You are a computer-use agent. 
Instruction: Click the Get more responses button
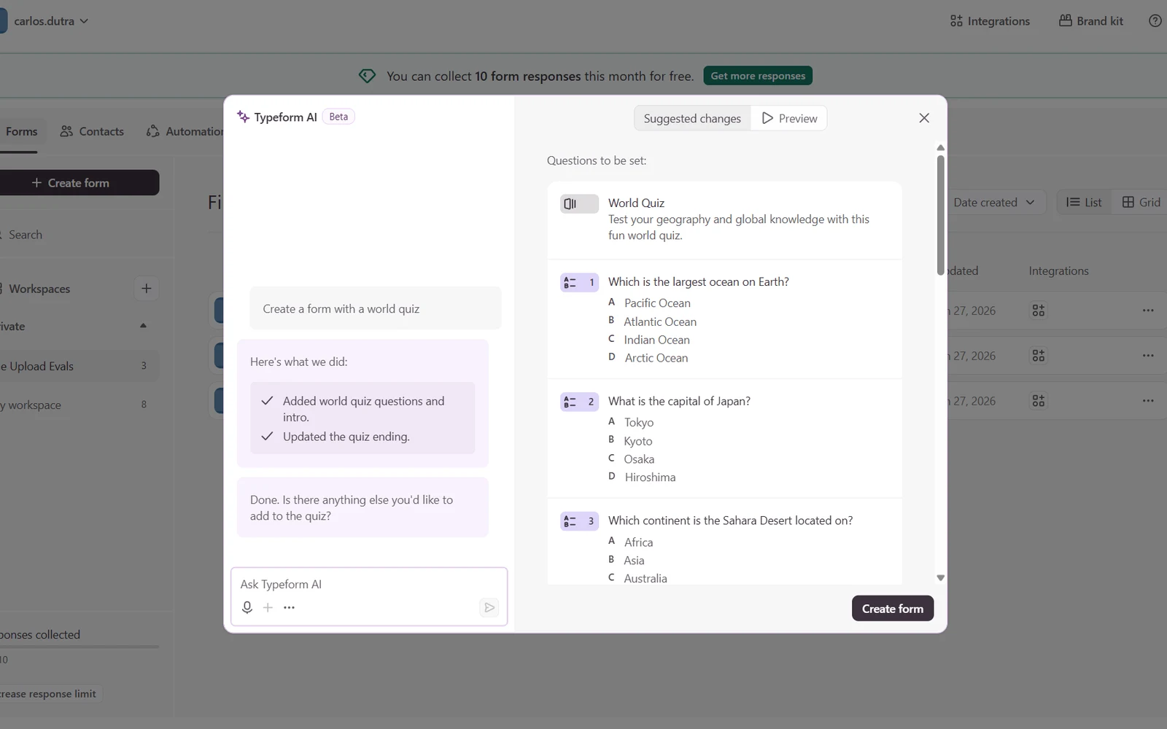pyautogui.click(x=758, y=76)
